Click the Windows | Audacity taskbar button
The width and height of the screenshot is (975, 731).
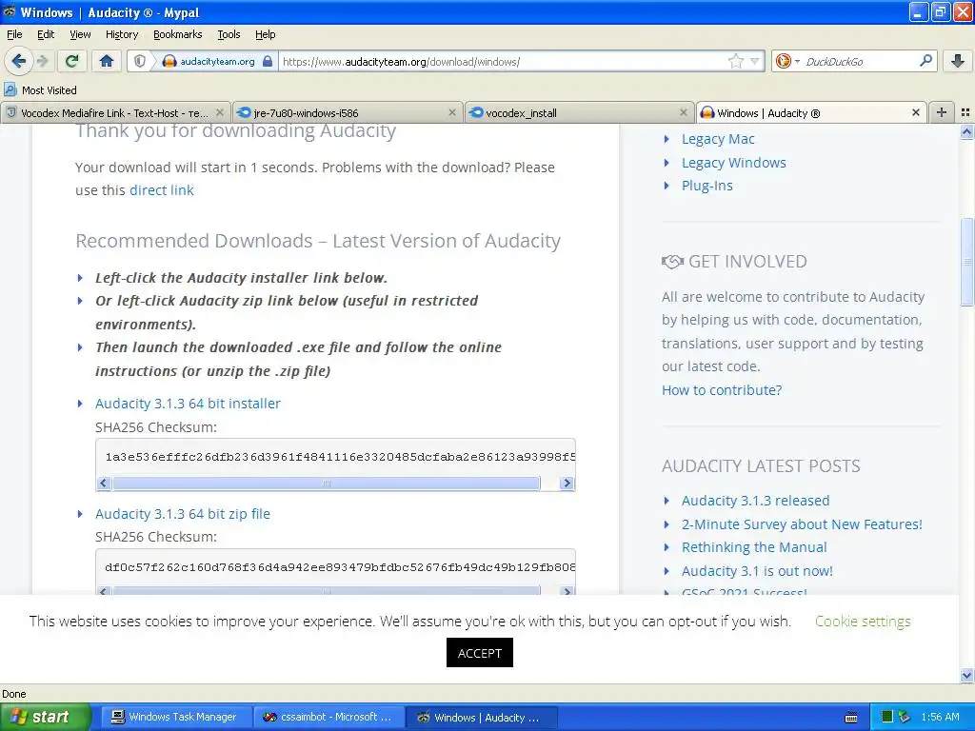click(x=481, y=718)
